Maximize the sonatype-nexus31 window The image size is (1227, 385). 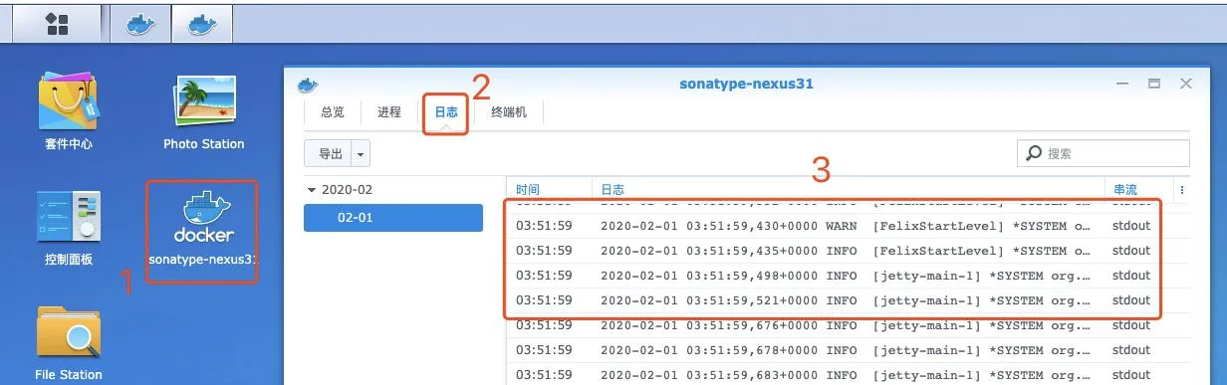tap(1153, 84)
